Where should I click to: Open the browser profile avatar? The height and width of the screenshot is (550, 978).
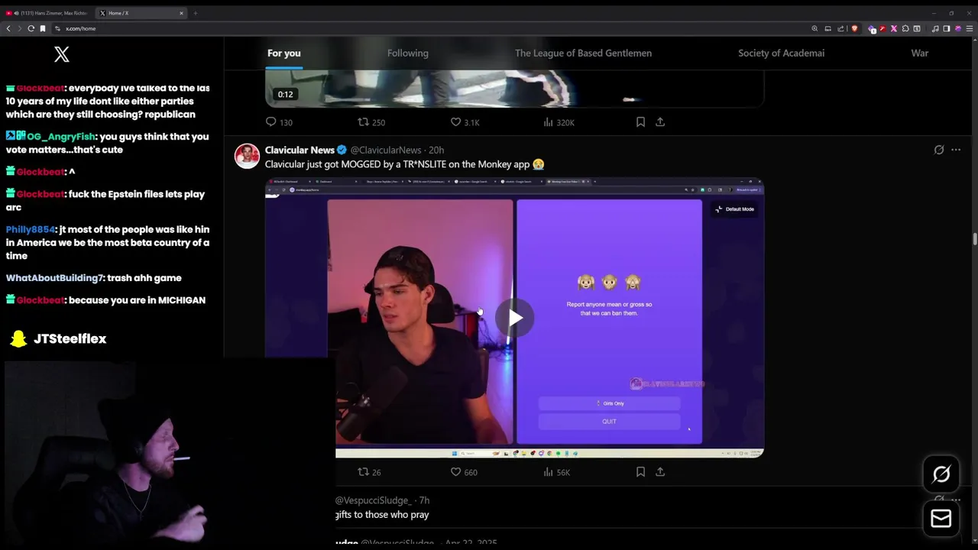click(958, 28)
